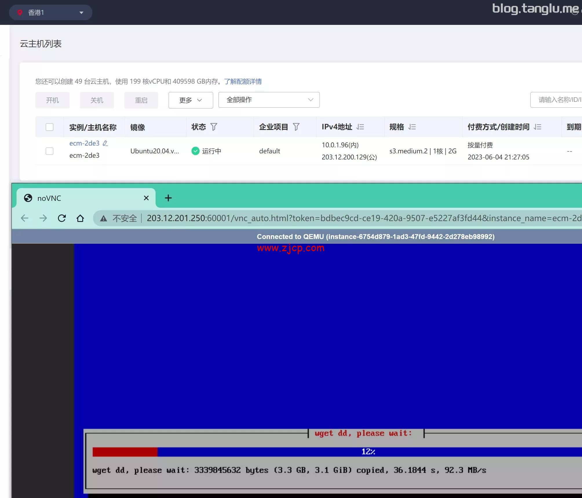
Task: Click the red installation progress bar
Action: point(125,451)
